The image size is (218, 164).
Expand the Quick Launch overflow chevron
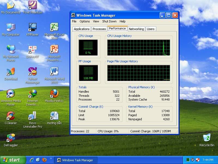coord(51,159)
